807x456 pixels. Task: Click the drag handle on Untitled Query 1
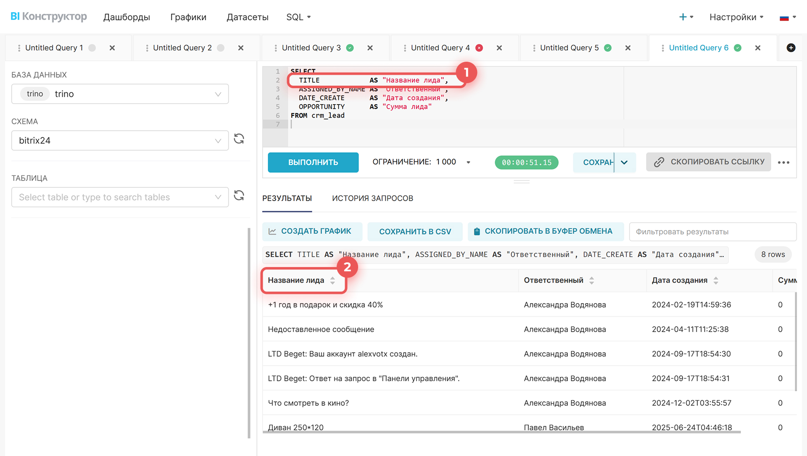(19, 48)
